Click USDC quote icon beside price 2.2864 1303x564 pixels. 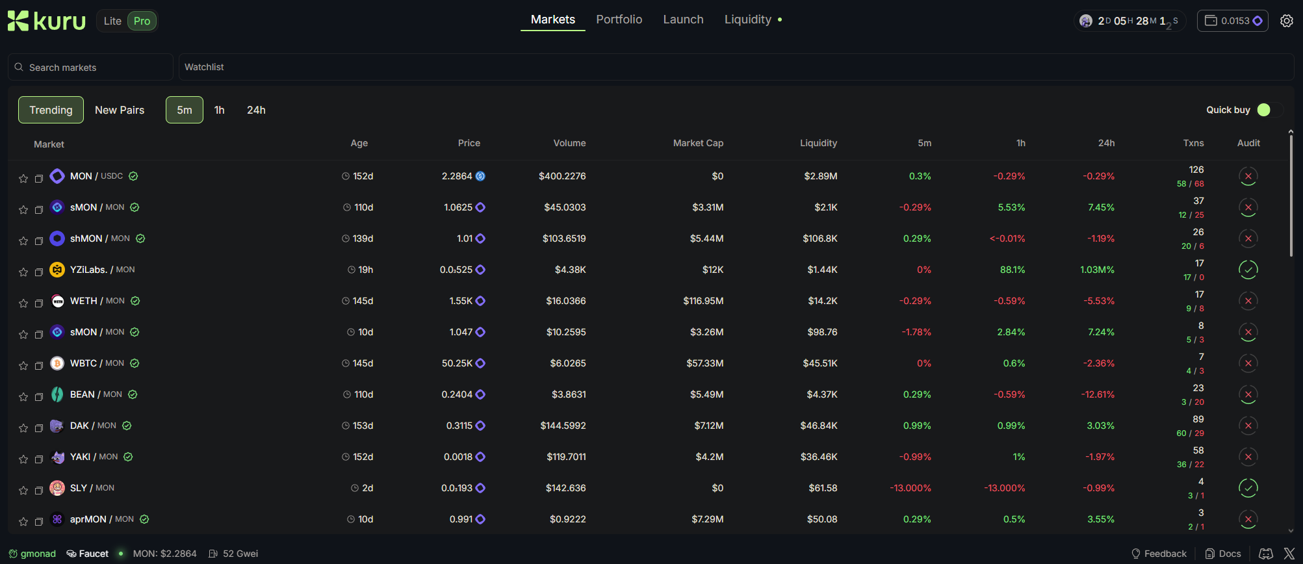(x=480, y=176)
